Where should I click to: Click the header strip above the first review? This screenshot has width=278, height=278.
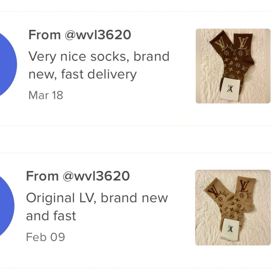click(x=139, y=6)
